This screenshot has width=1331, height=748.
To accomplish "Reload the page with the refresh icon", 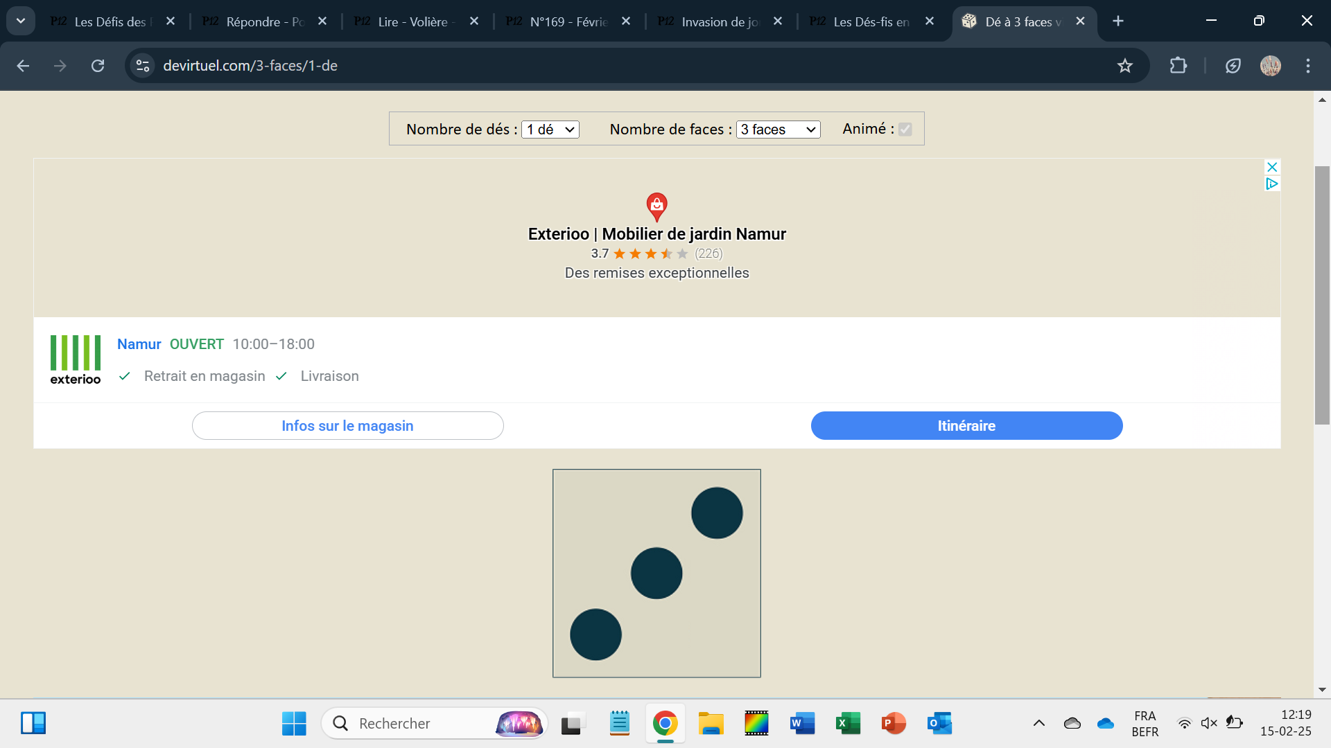I will 98,66.
